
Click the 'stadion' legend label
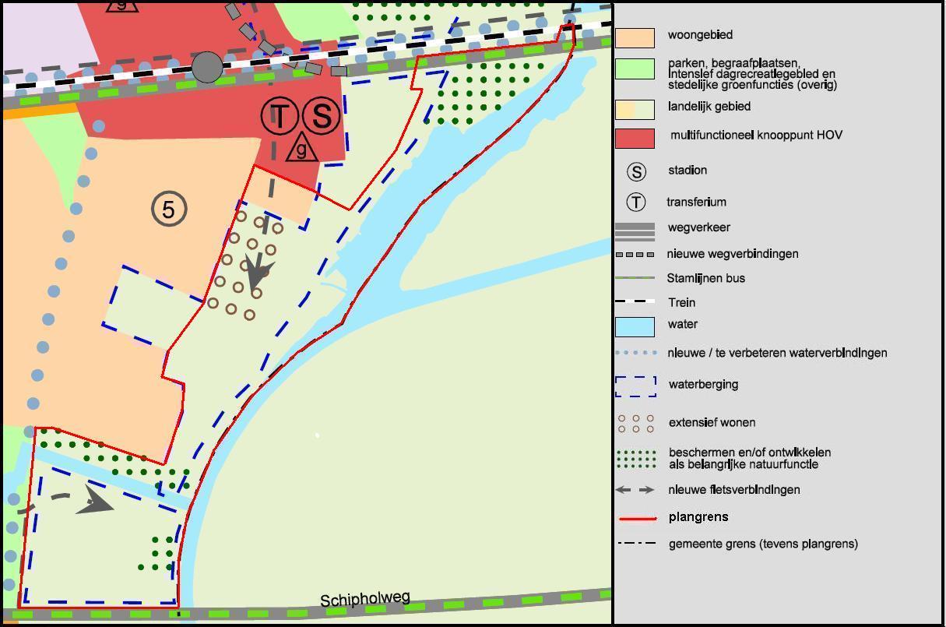688,170
